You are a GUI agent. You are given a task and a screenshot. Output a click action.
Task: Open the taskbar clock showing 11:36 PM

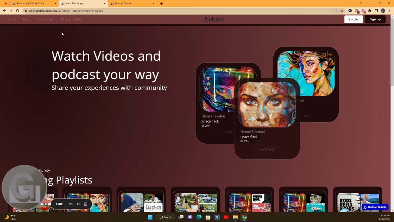click(385, 217)
